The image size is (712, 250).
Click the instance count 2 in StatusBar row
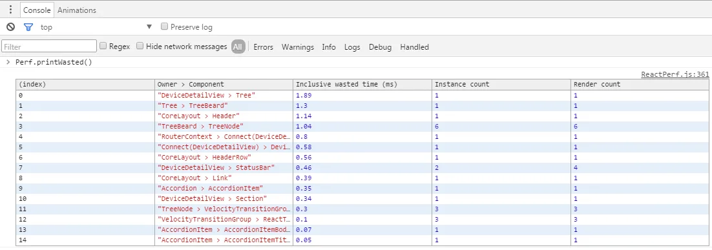[x=437, y=167]
